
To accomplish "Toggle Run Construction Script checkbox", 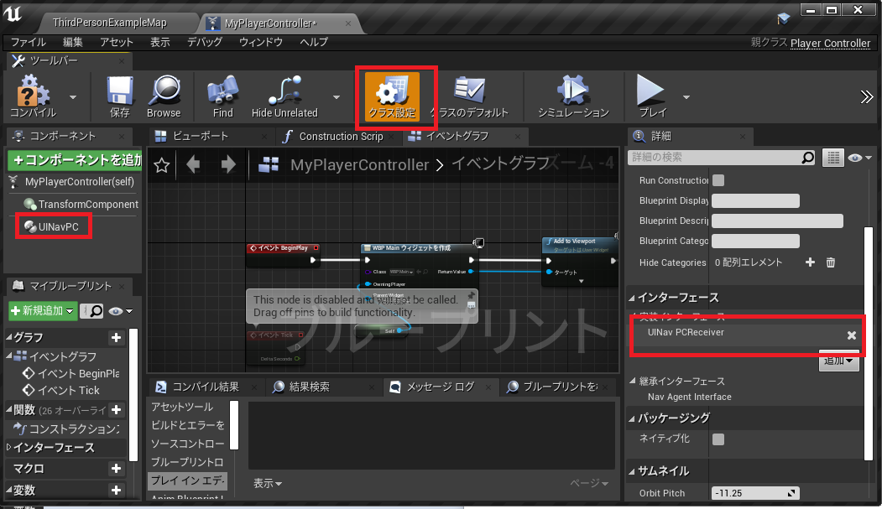I will [718, 180].
